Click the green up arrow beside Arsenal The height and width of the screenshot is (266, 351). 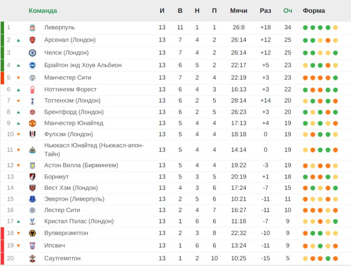pos(18,40)
